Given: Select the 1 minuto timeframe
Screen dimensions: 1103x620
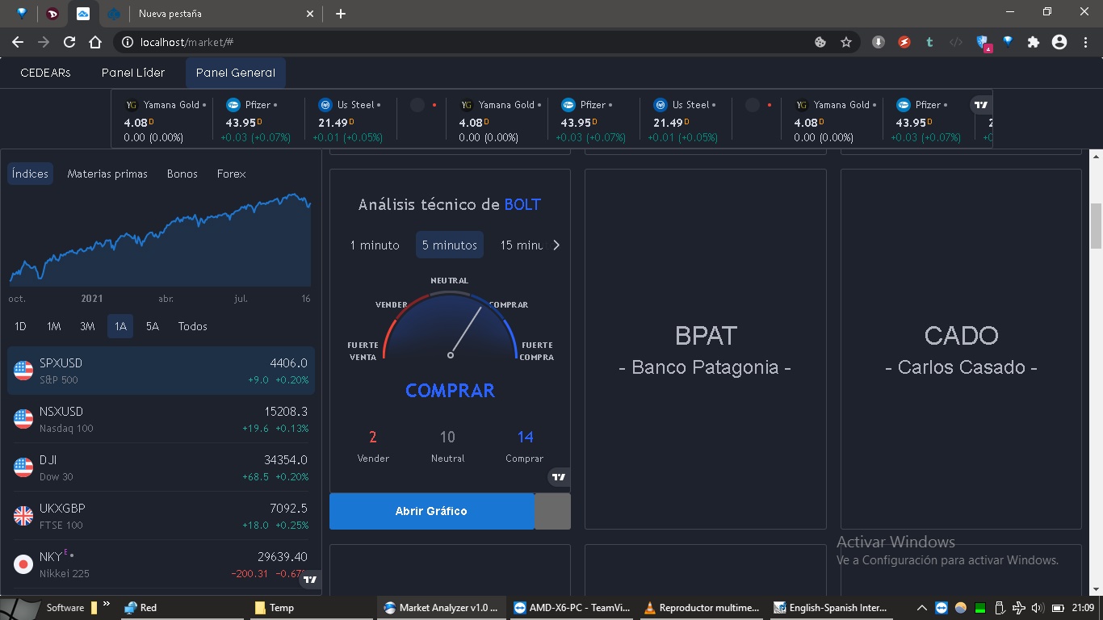Looking at the screenshot, I should pos(375,245).
